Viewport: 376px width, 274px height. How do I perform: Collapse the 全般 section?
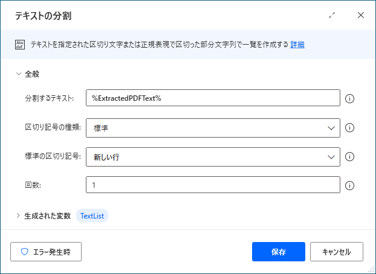coord(19,74)
